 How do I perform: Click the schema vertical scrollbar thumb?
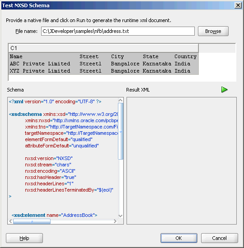tap(121, 131)
